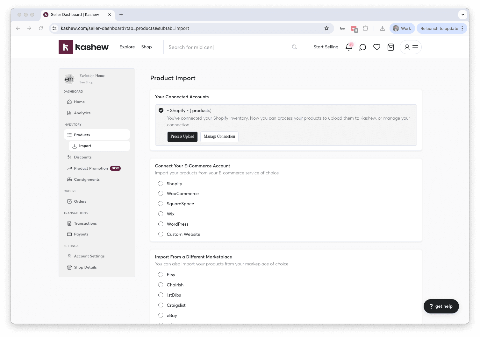The height and width of the screenshot is (337, 480).
Task: Open the browser three-dot menu
Action: pos(462,28)
